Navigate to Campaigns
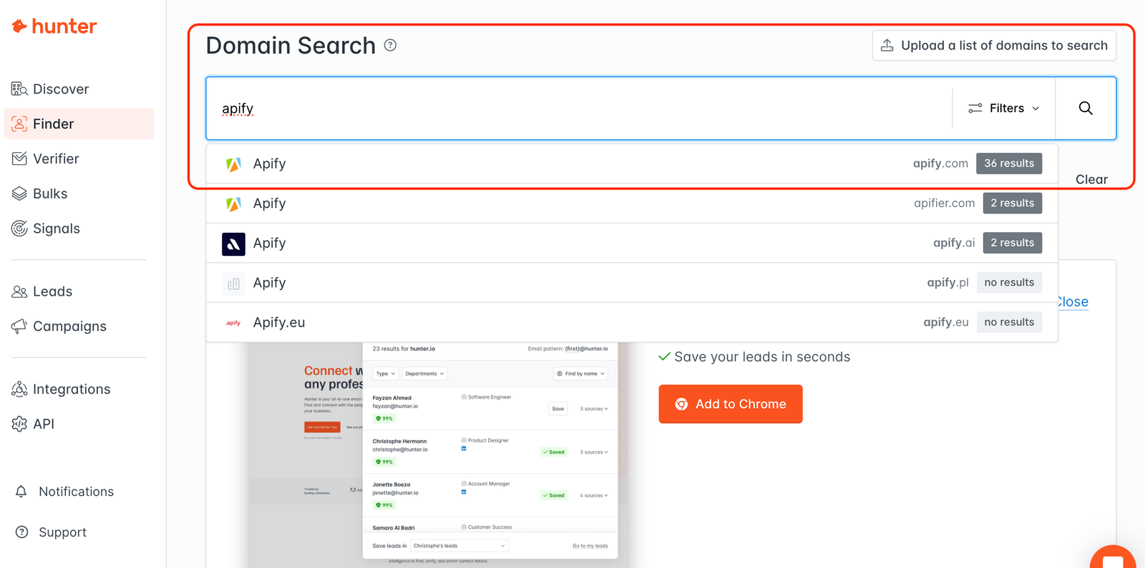 (x=69, y=326)
